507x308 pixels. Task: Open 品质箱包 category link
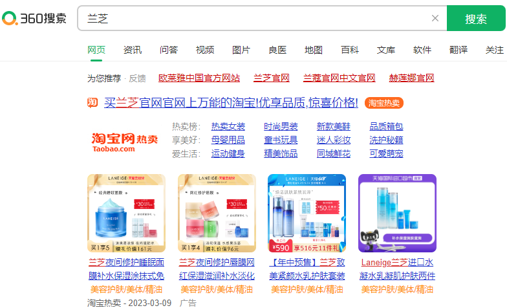pyautogui.click(x=387, y=127)
